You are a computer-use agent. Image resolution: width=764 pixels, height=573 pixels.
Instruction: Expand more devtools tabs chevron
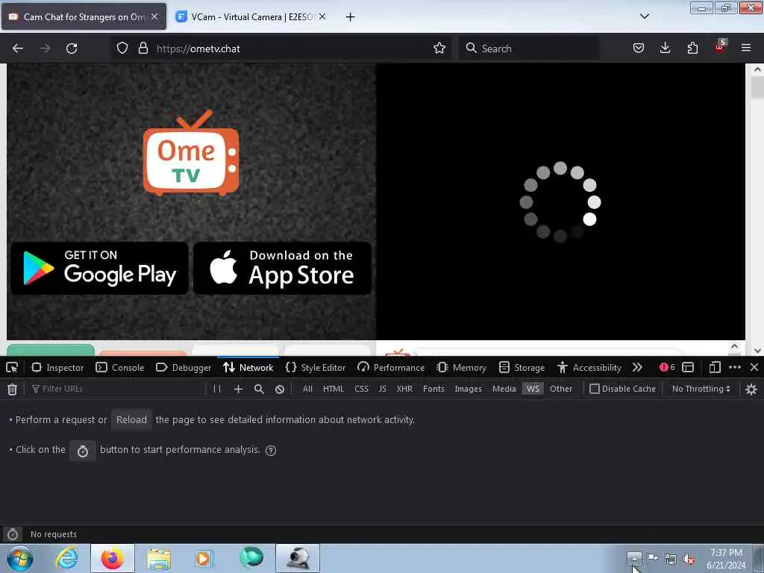point(637,367)
